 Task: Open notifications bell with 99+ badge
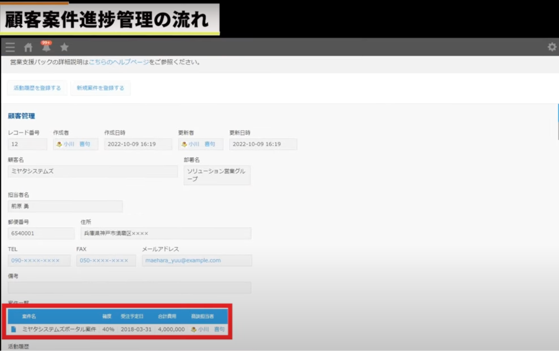46,47
